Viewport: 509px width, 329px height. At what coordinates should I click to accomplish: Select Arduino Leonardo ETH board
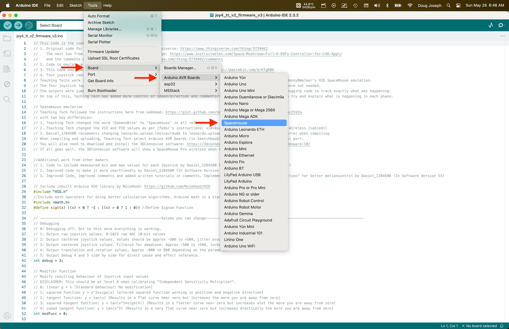254,129
